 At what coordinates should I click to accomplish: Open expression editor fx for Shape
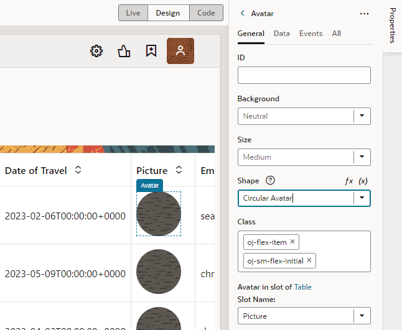[349, 181]
